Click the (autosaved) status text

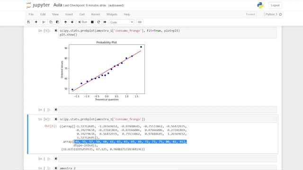click(116, 5)
